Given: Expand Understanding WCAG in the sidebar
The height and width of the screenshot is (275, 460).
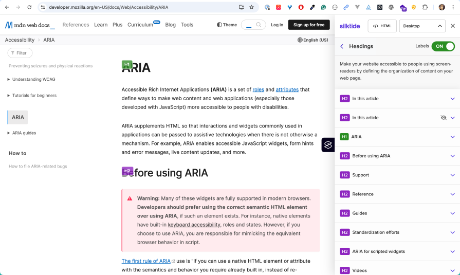Looking at the screenshot, I should click(33, 79).
